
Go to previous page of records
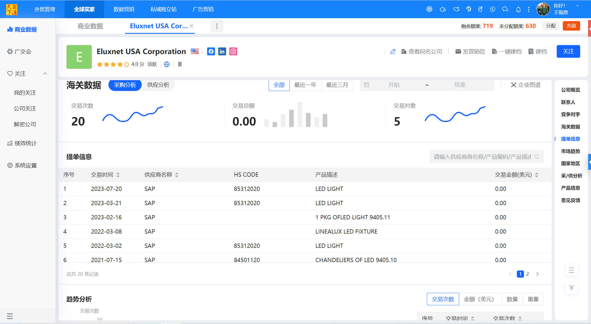[510, 274]
